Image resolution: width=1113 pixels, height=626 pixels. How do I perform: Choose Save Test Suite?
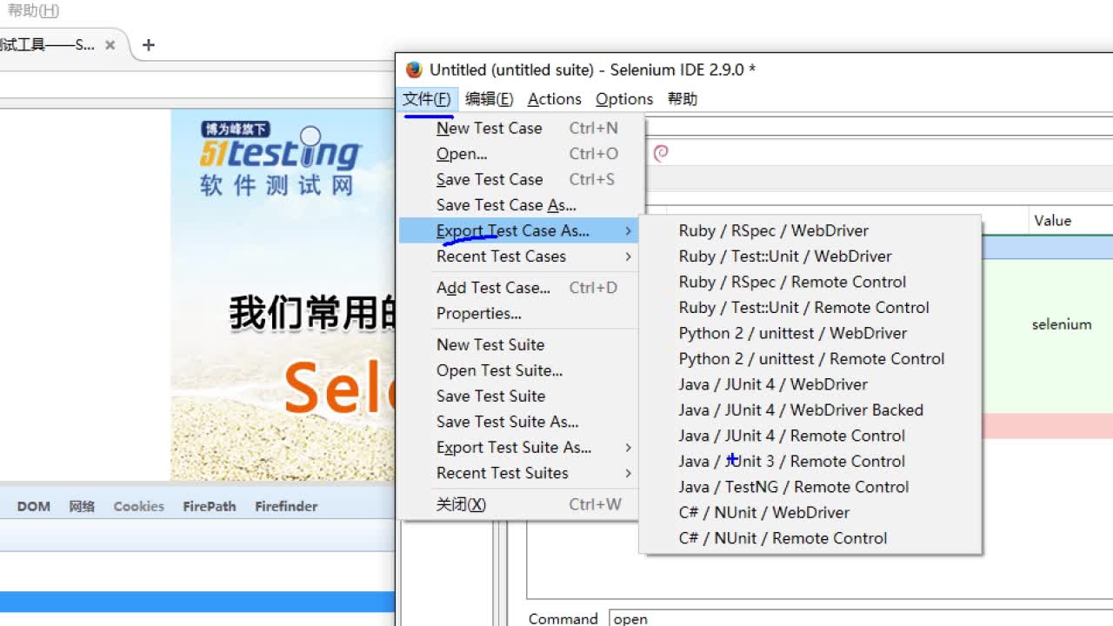click(x=520, y=396)
